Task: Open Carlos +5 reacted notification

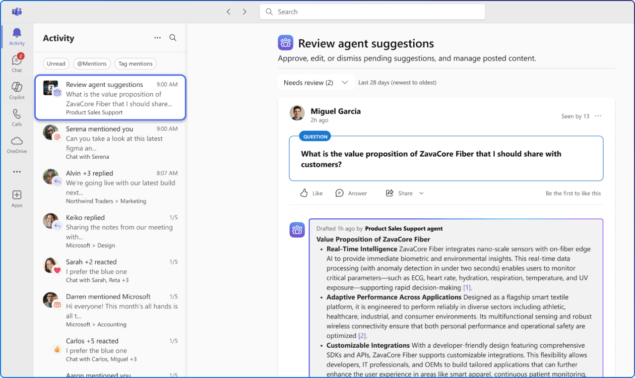Action: click(x=110, y=349)
